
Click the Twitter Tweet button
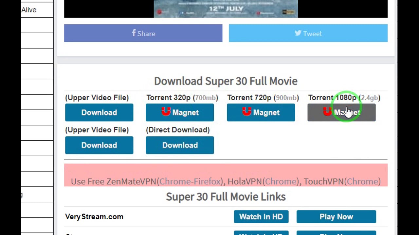(x=308, y=33)
